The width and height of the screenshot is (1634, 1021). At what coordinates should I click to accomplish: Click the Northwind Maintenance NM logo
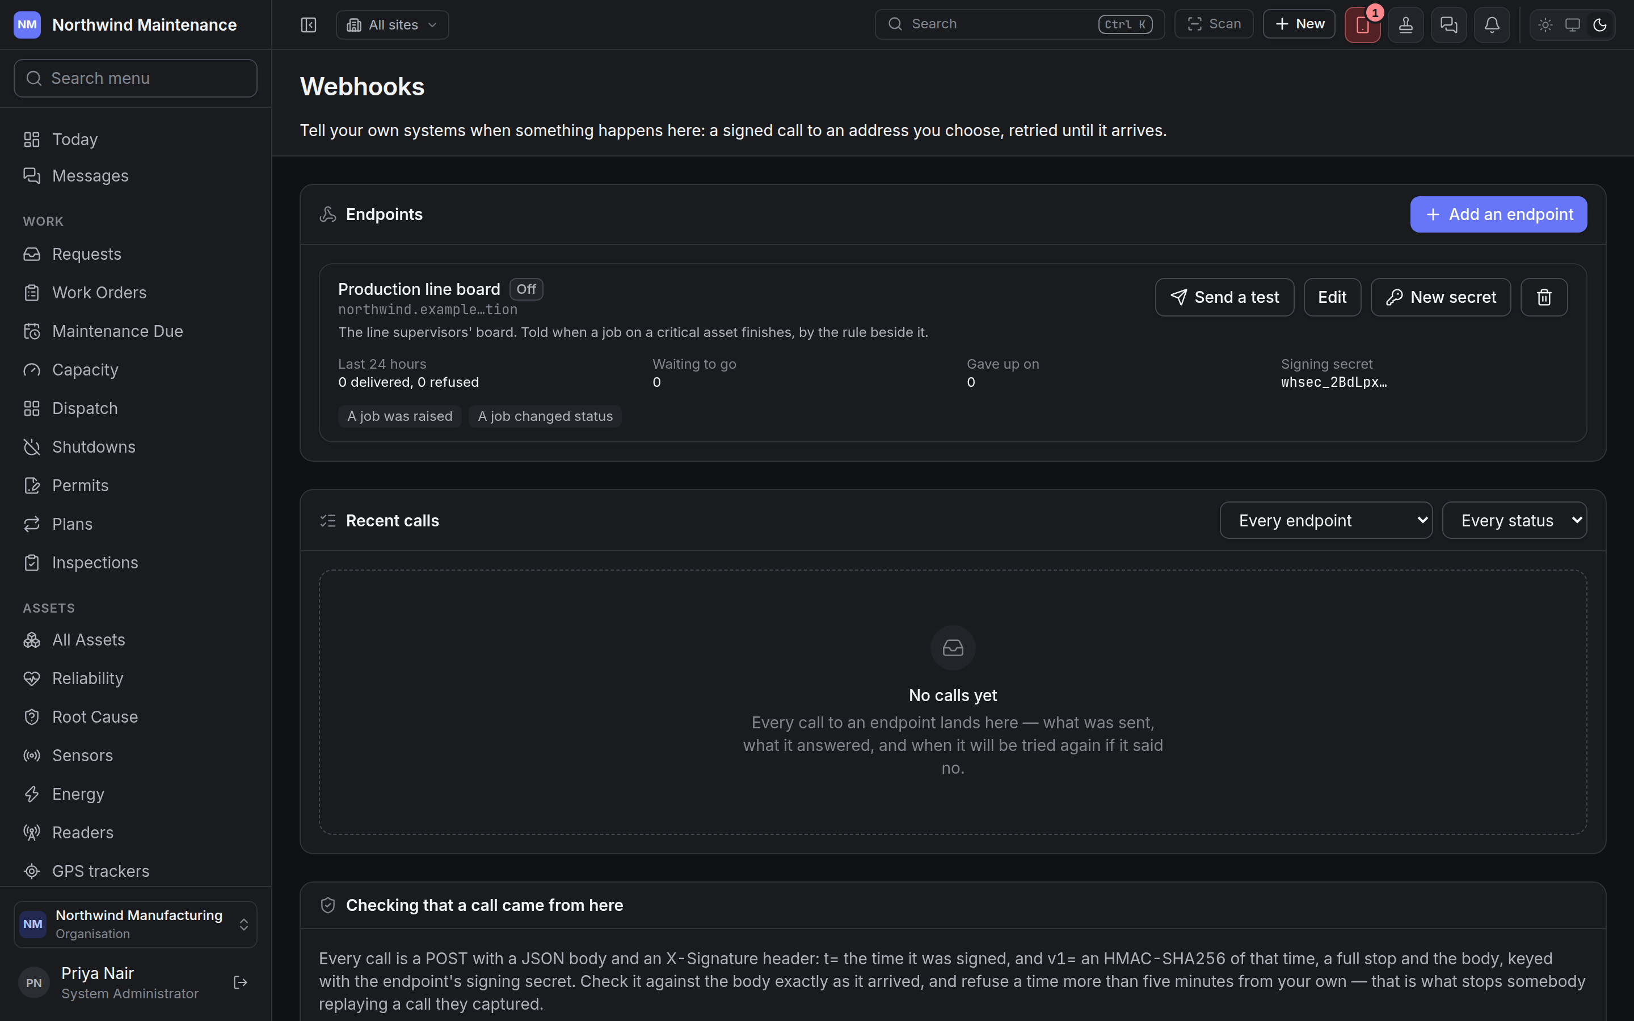[27, 25]
